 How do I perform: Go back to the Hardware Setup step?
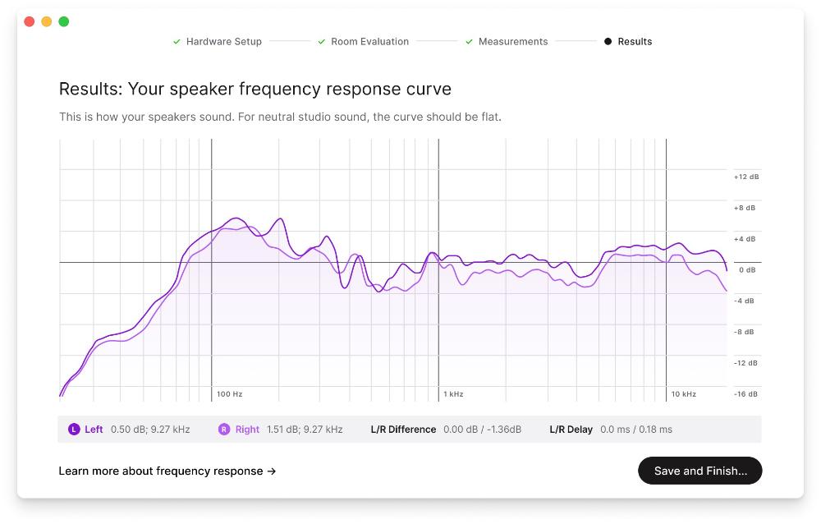[x=223, y=42]
